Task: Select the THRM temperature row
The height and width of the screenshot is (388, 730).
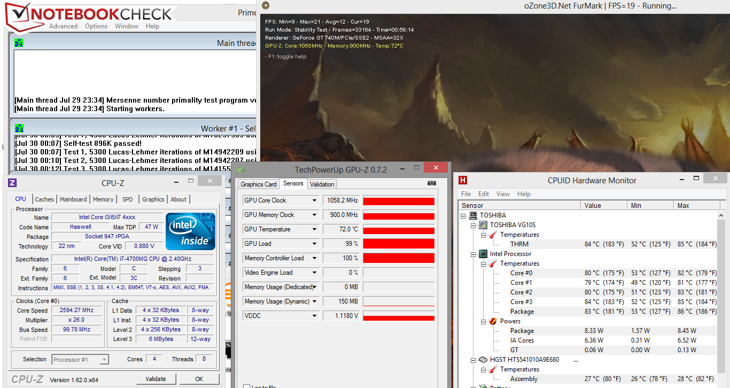Action: [x=588, y=244]
